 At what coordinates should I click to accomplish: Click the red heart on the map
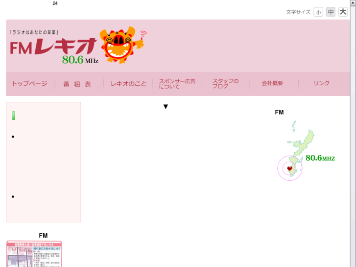pos(289,169)
